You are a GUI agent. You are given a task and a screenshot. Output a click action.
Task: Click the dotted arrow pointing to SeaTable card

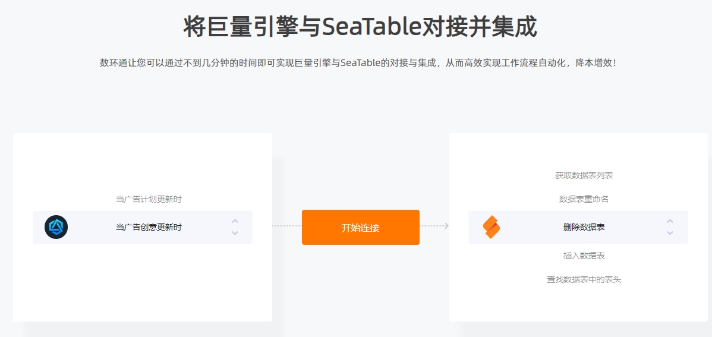point(434,226)
